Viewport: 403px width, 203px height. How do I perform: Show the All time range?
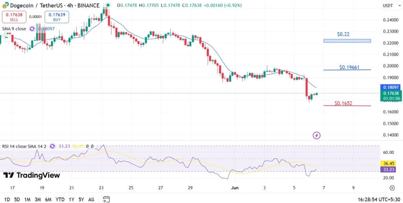click(x=91, y=199)
